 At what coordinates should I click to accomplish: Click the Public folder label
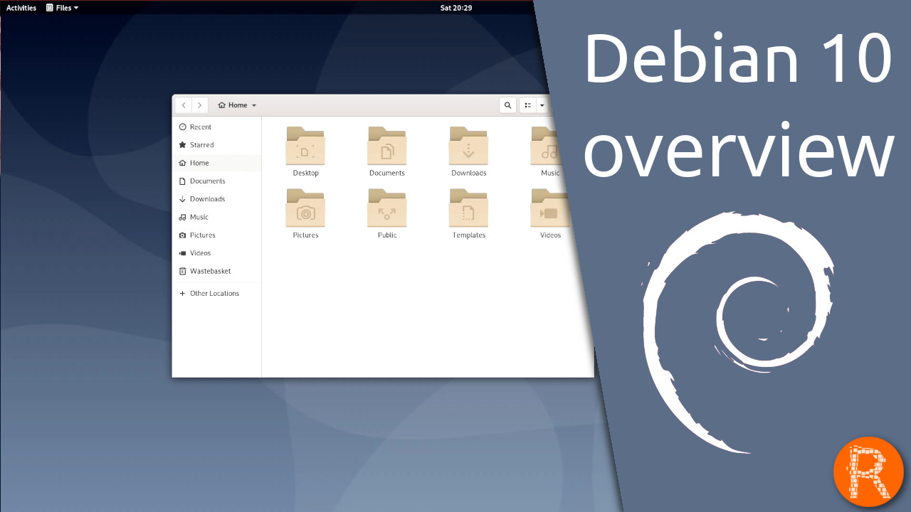(x=387, y=235)
